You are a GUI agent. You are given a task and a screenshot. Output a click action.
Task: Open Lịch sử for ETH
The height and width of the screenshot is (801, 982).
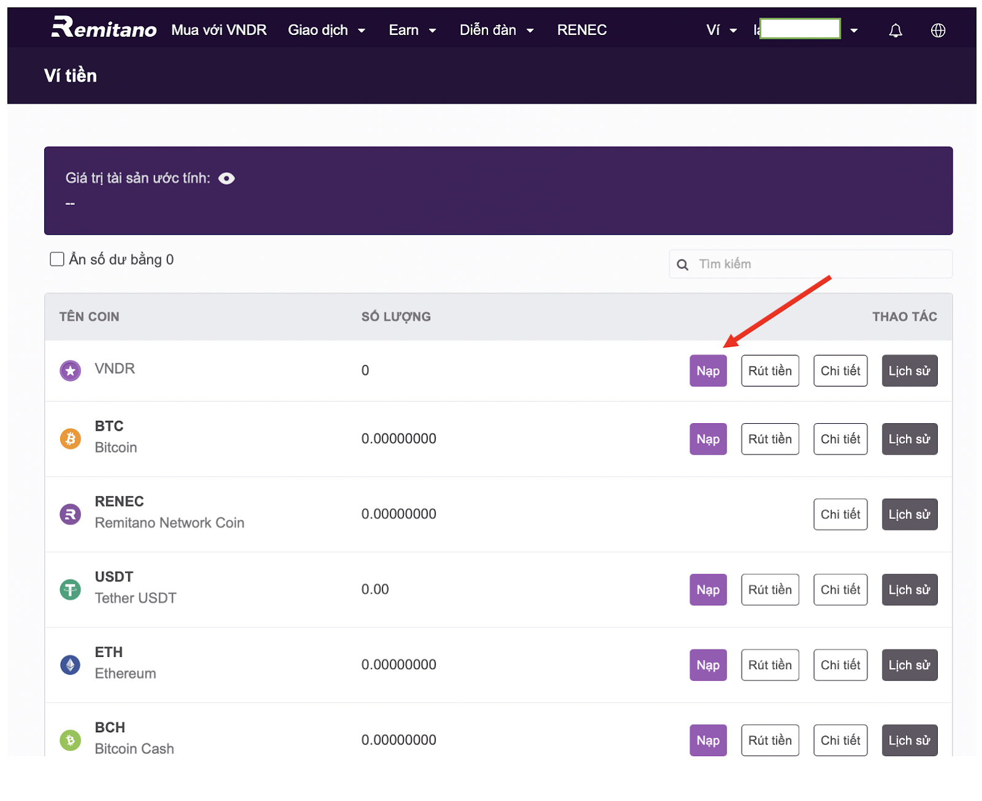click(910, 665)
